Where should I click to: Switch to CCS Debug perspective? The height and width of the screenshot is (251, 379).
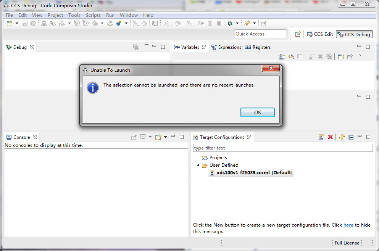(x=354, y=34)
